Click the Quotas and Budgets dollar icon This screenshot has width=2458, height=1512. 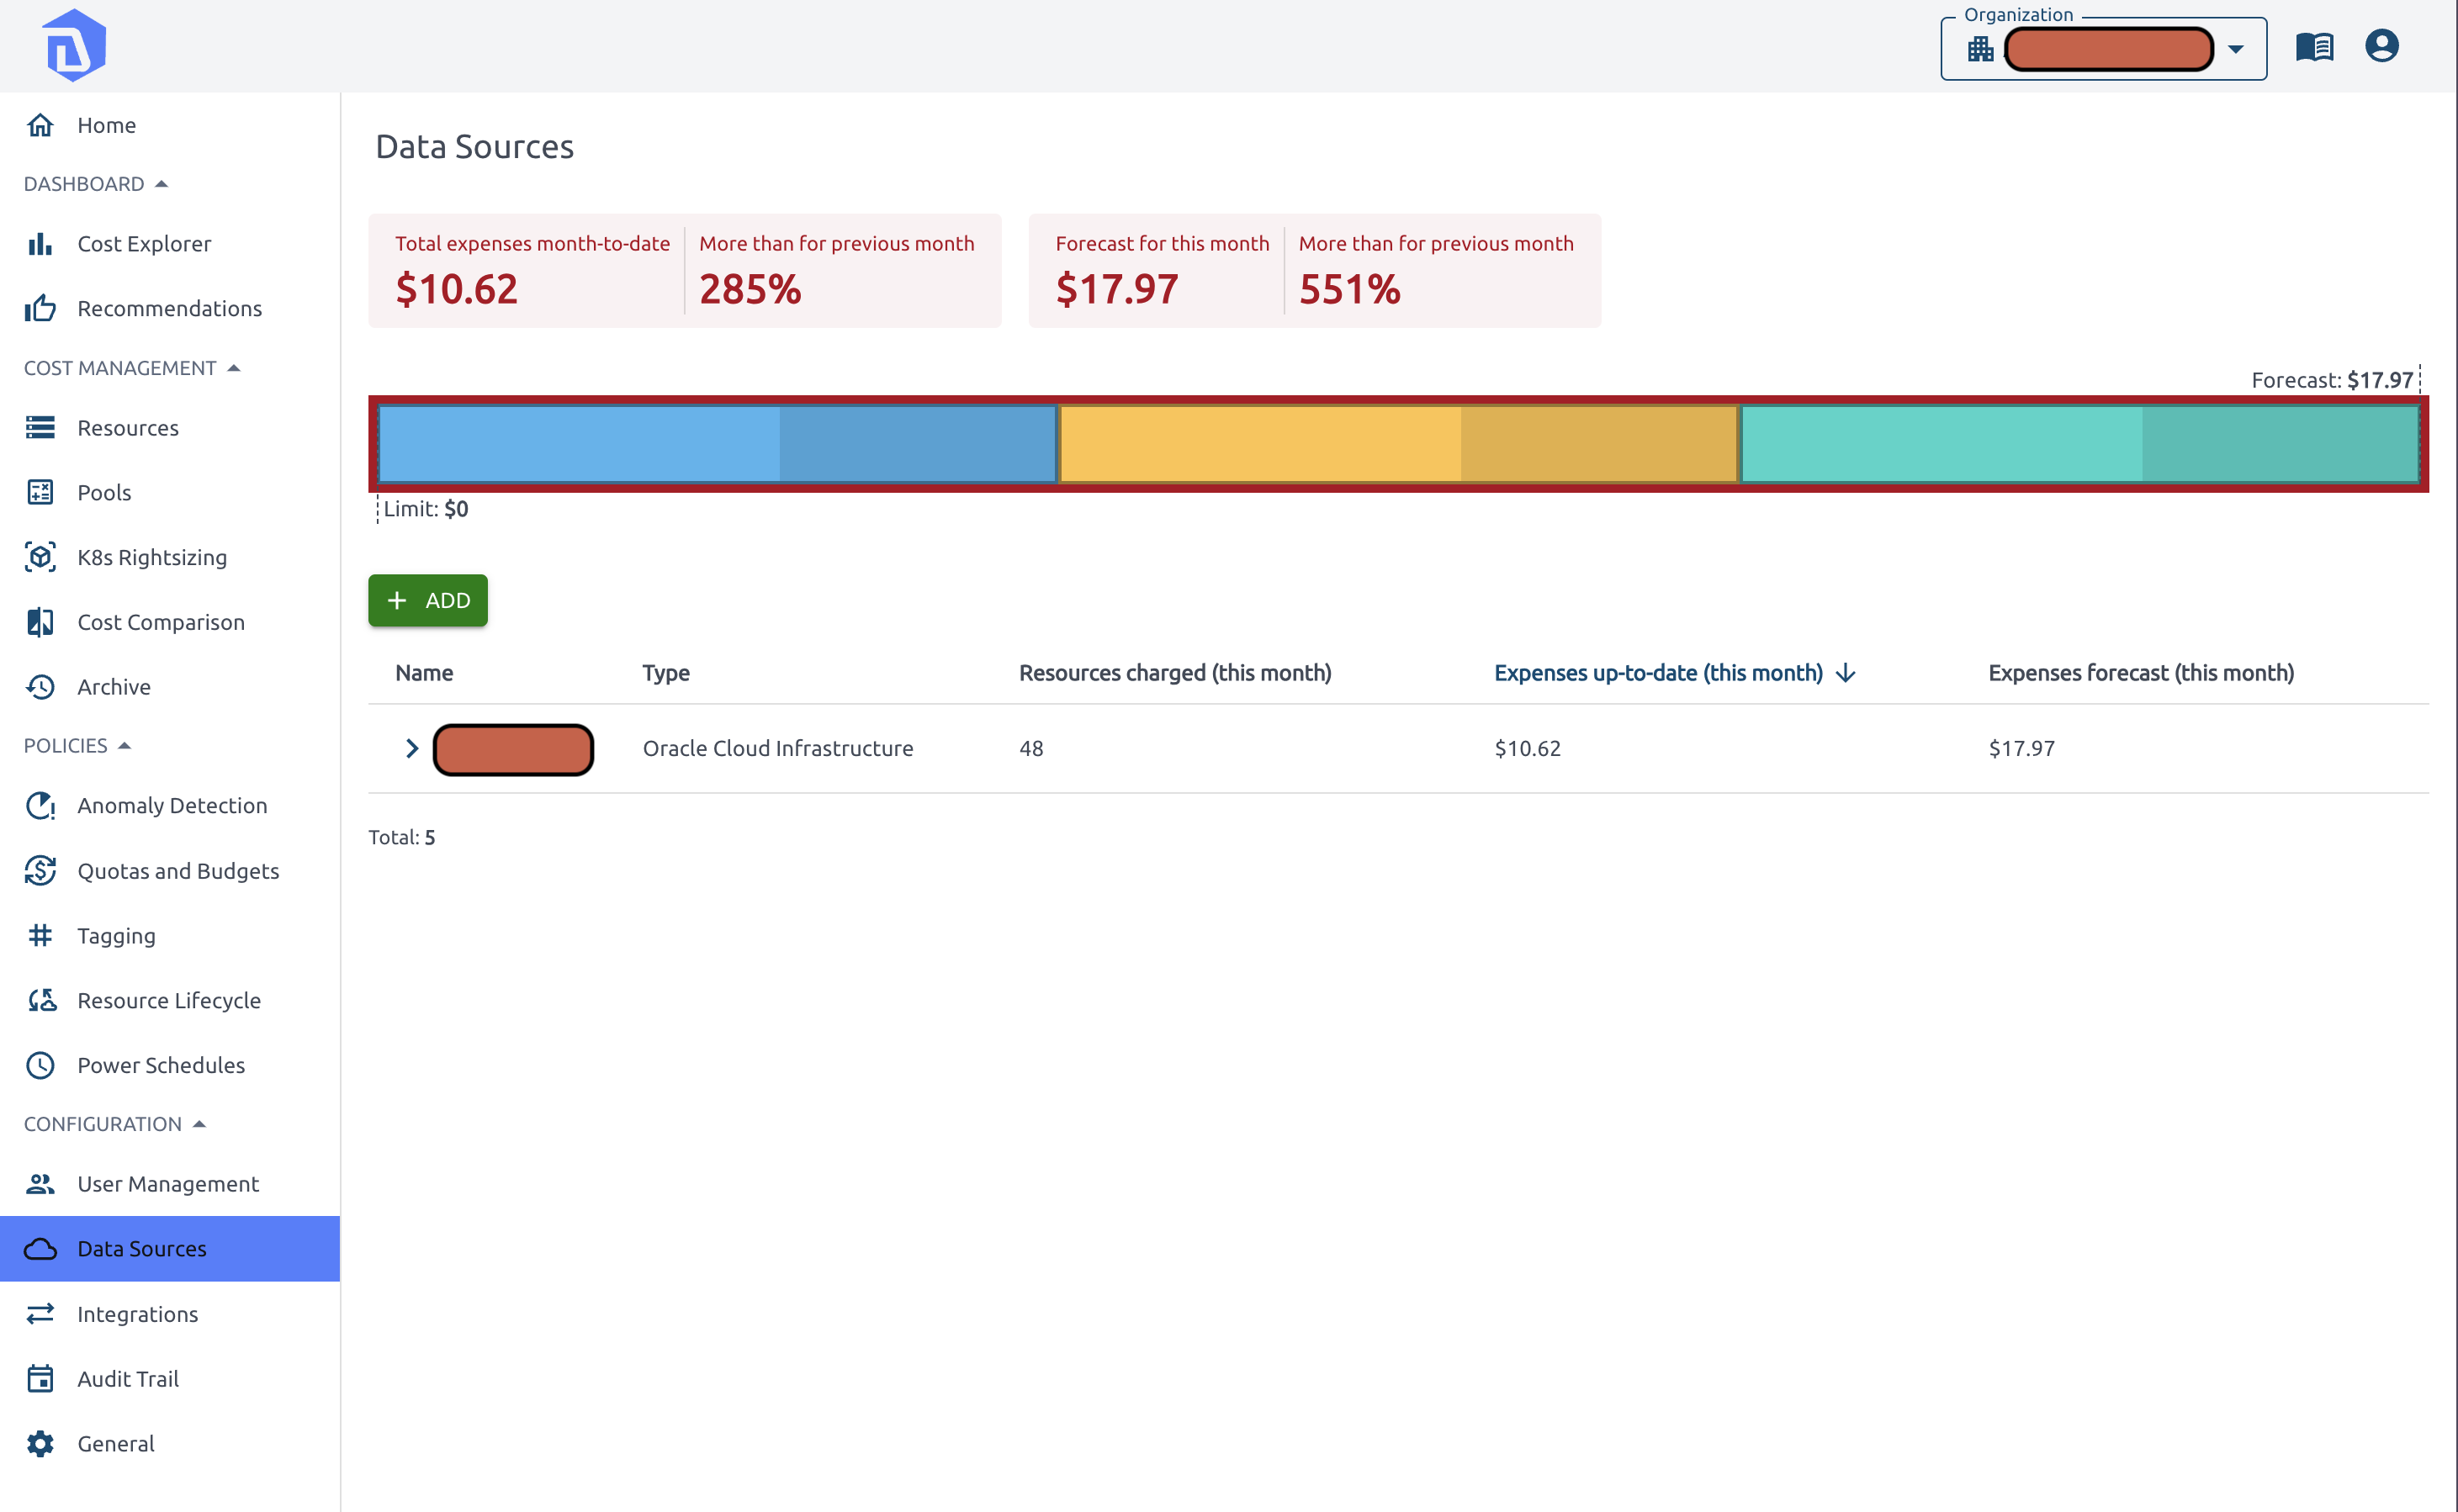[x=40, y=871]
